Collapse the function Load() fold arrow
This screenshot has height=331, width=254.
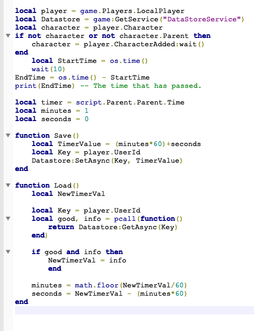[8, 186]
